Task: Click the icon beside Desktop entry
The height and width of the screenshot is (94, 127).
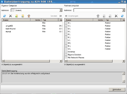Action: tap(66, 52)
